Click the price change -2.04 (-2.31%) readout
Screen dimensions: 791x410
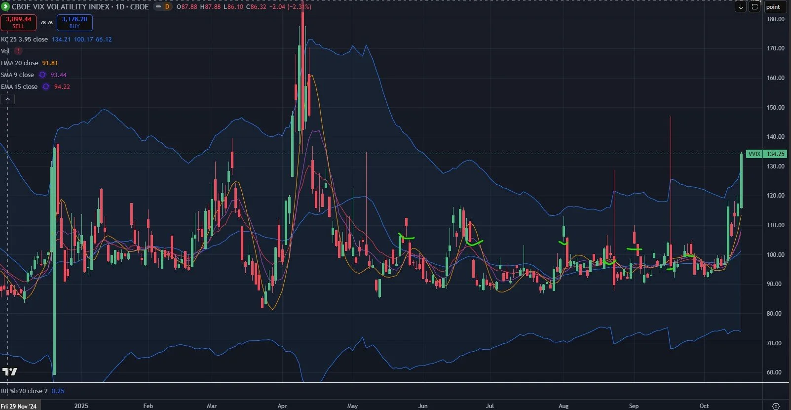click(x=291, y=7)
